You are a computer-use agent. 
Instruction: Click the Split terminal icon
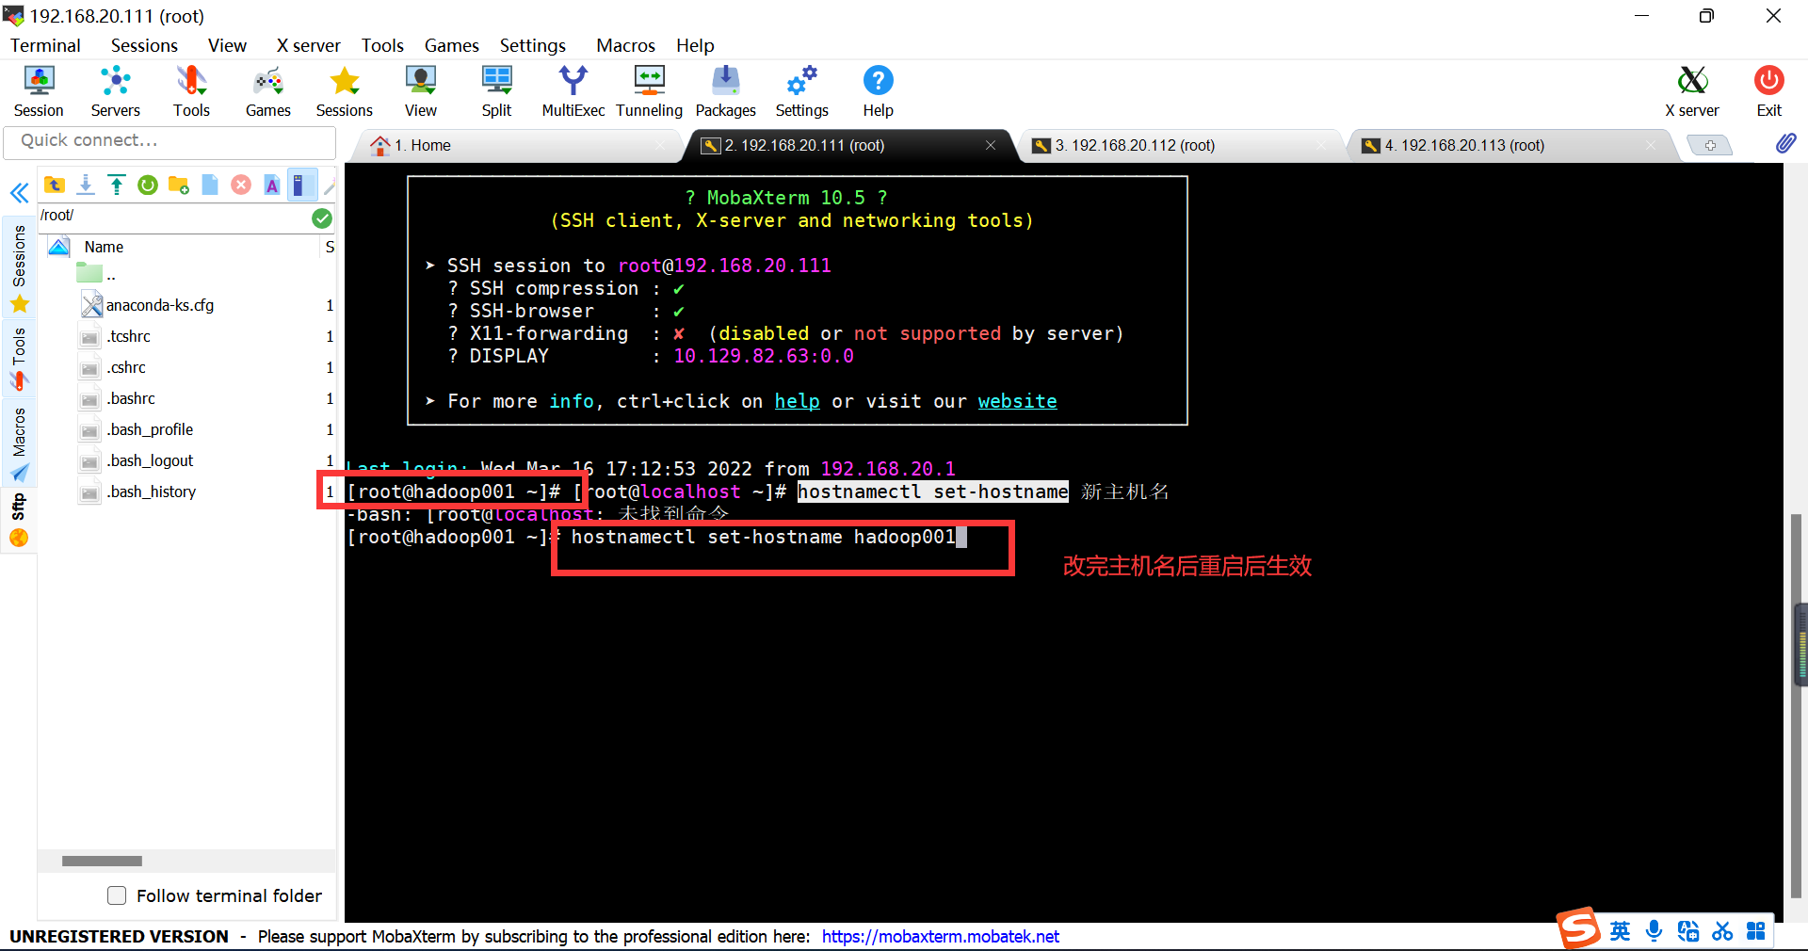click(496, 91)
